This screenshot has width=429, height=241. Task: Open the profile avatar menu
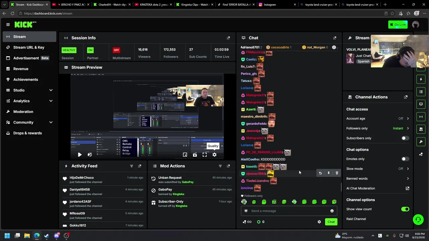point(416,24)
